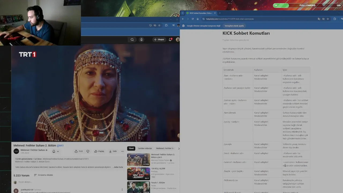Click the /followonly on command cell

238,184
